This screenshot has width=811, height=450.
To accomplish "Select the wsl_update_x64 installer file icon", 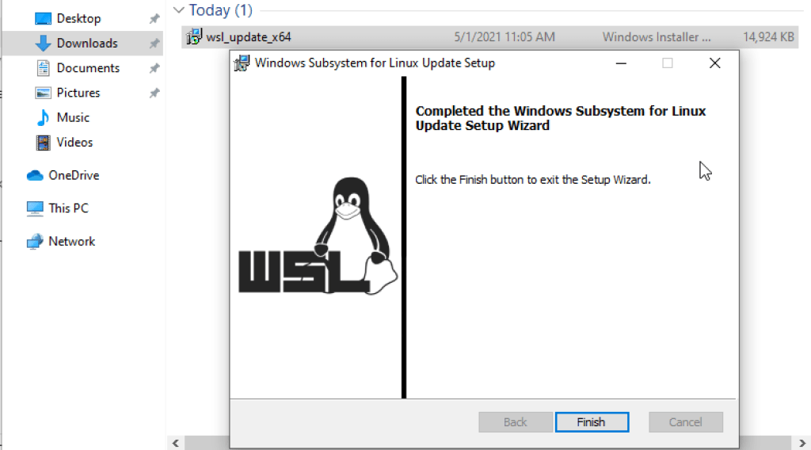I will pos(195,36).
